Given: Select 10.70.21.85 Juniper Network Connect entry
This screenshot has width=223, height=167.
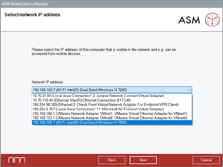Looking at the screenshot, I should [x=112, y=96].
